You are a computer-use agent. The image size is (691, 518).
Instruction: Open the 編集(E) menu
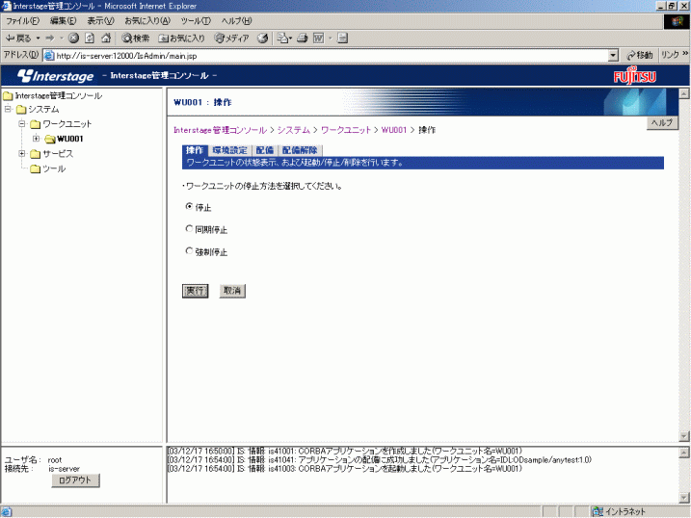coord(63,20)
